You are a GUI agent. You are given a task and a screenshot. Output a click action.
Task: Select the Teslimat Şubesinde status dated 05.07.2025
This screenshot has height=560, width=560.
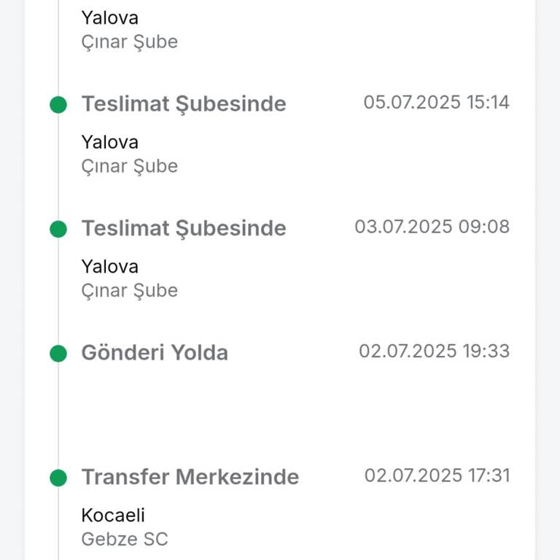[x=183, y=104]
